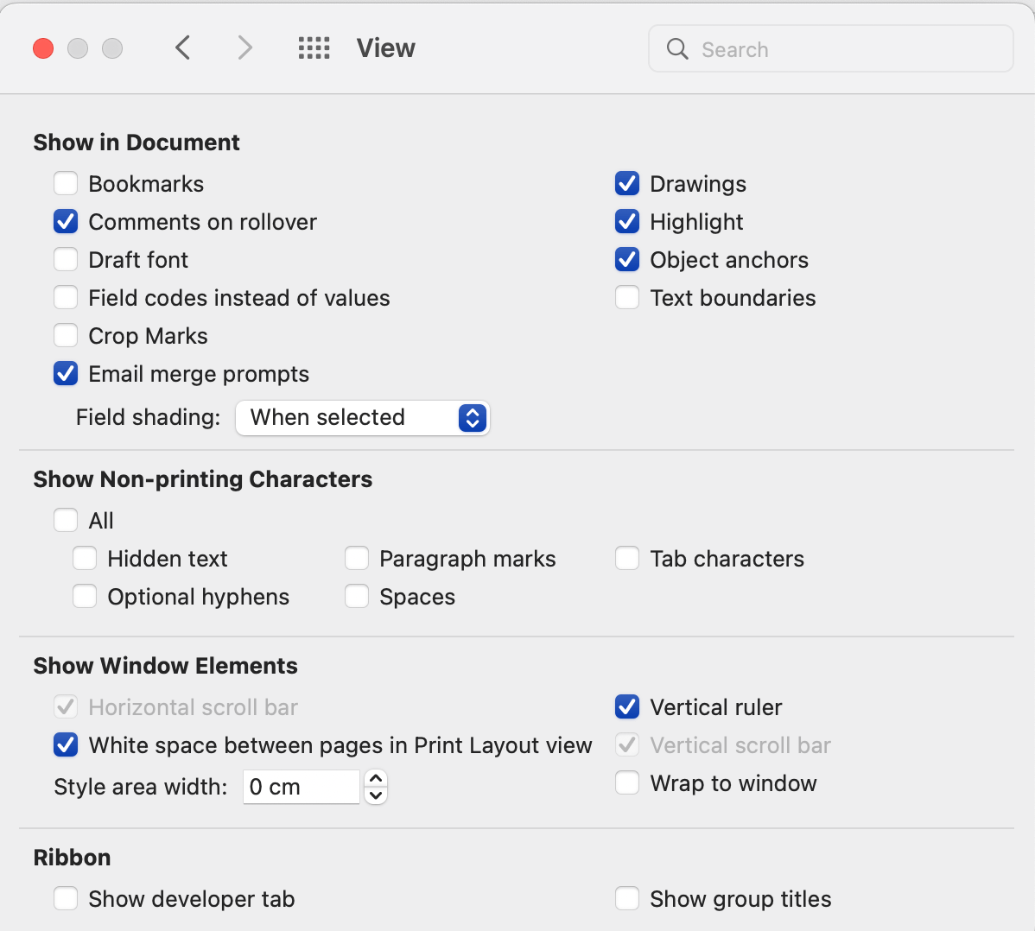Enable Show group titles option
Viewport: 1035px width, 931px height.
[x=627, y=899]
